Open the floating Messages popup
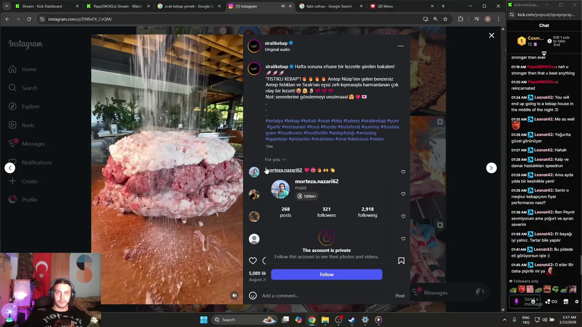Viewport: 582px width, 327px height. (x=448, y=293)
